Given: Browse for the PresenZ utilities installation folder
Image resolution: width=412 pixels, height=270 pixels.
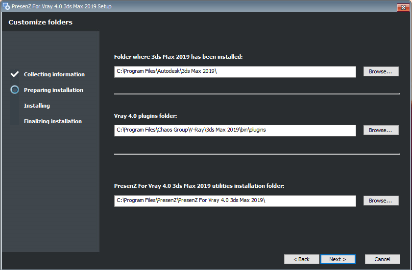Looking at the screenshot, I should (x=381, y=201).
